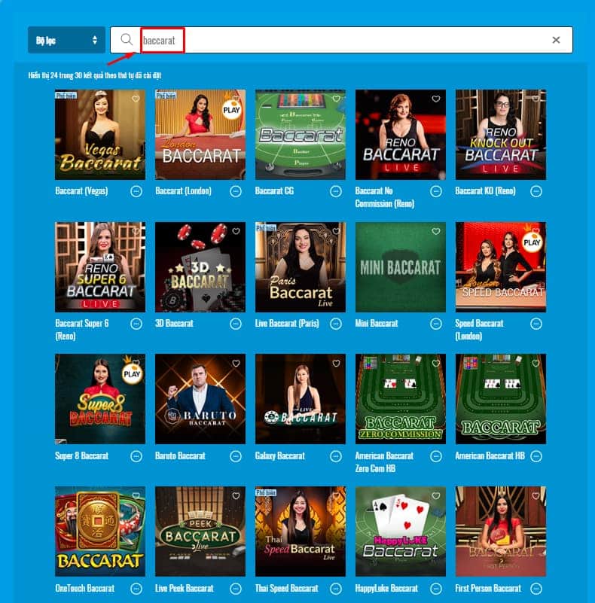Click the Baccarat CG title link
The height and width of the screenshot is (603, 595).
pos(274,190)
